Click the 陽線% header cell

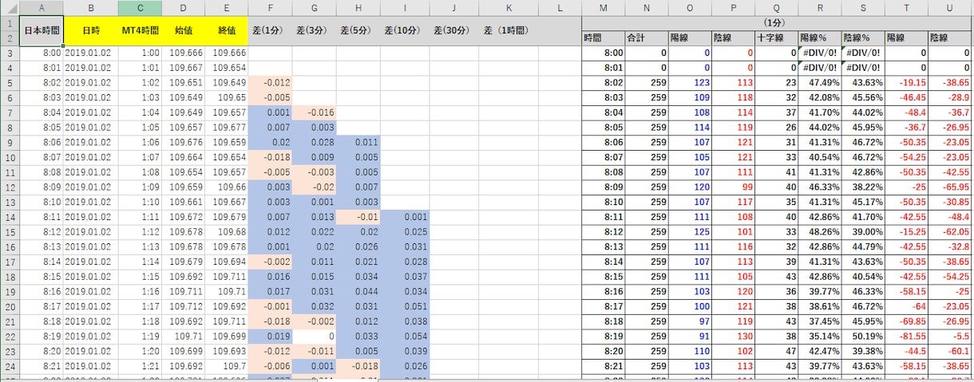[x=819, y=37]
